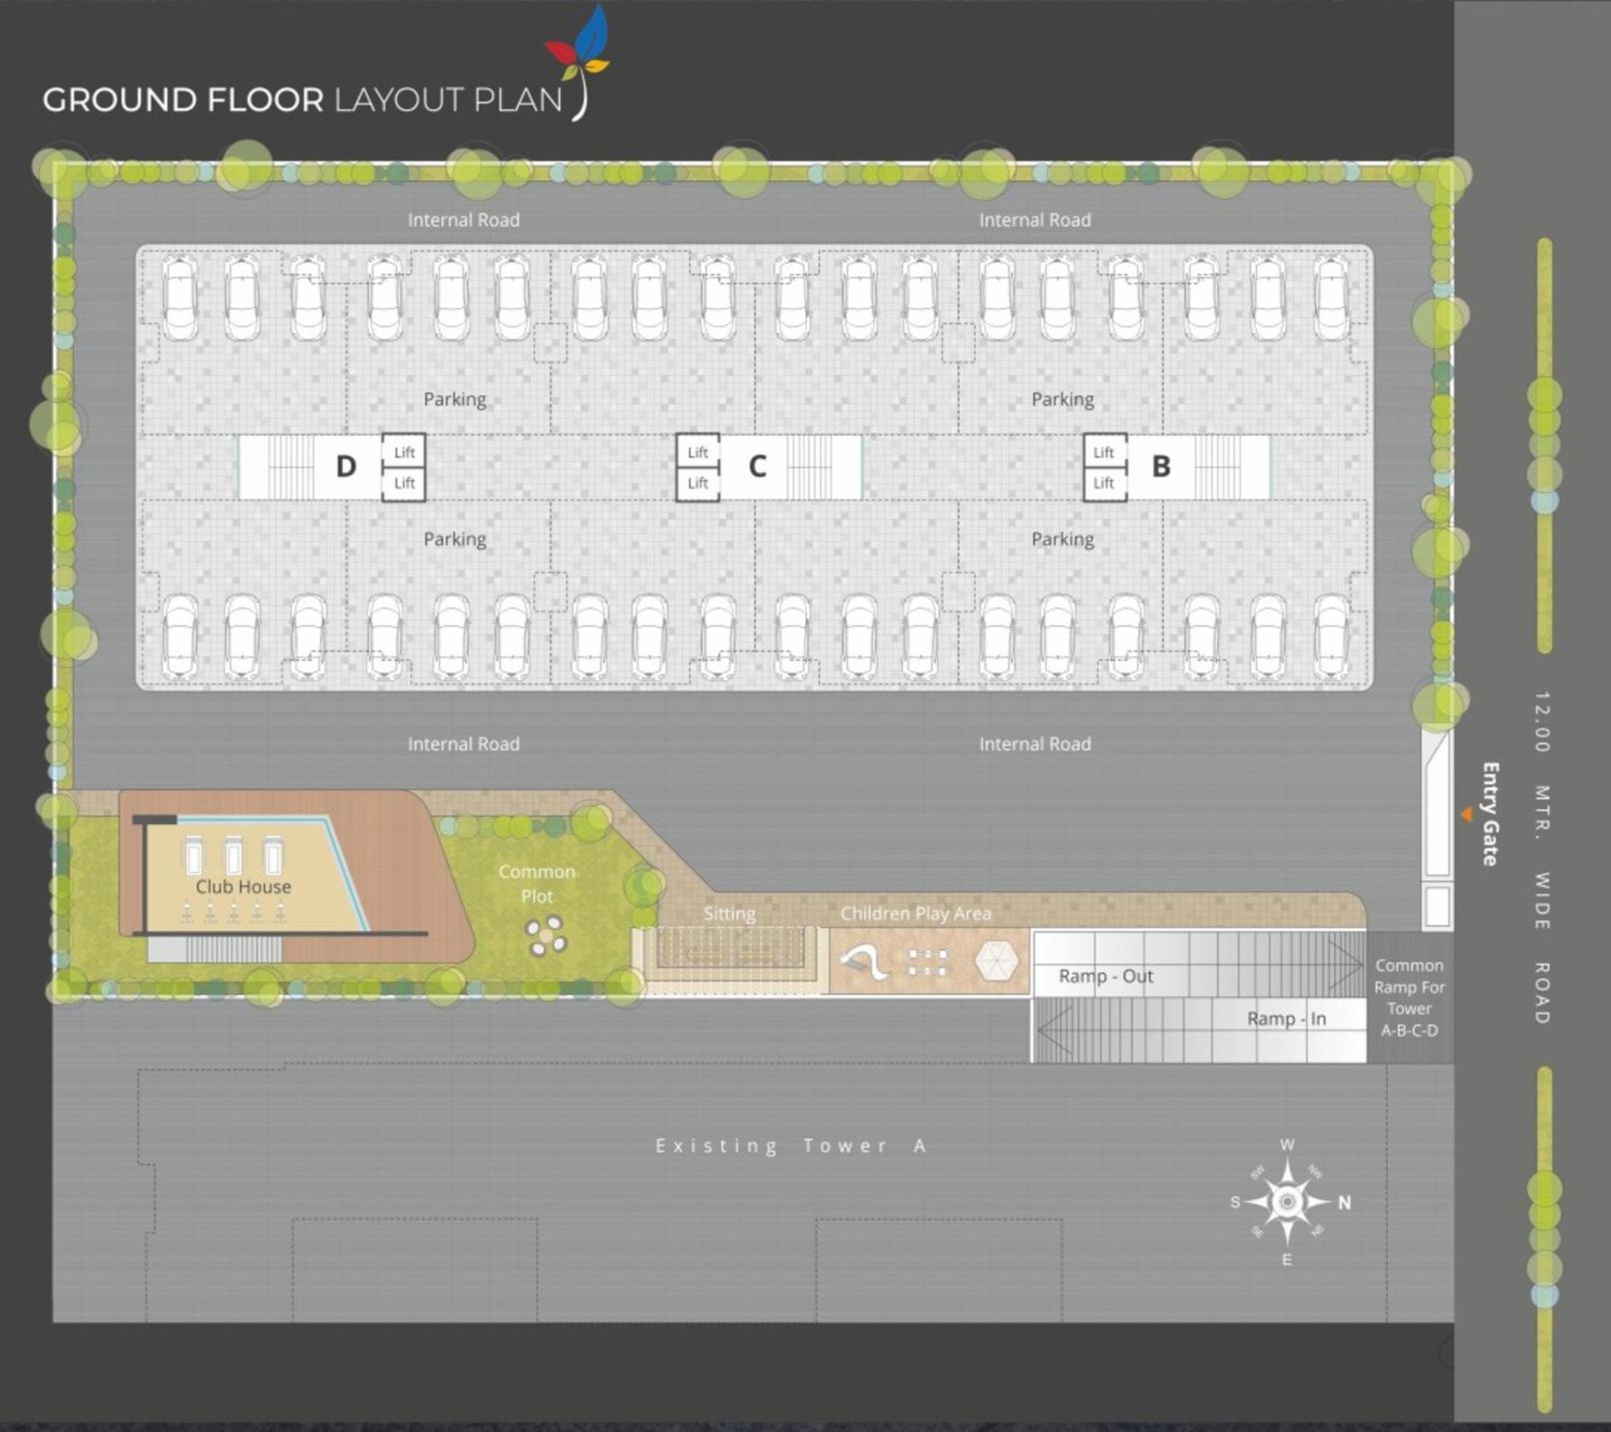Select the compass rose icon
1611x1432 pixels.
coord(1289,1201)
